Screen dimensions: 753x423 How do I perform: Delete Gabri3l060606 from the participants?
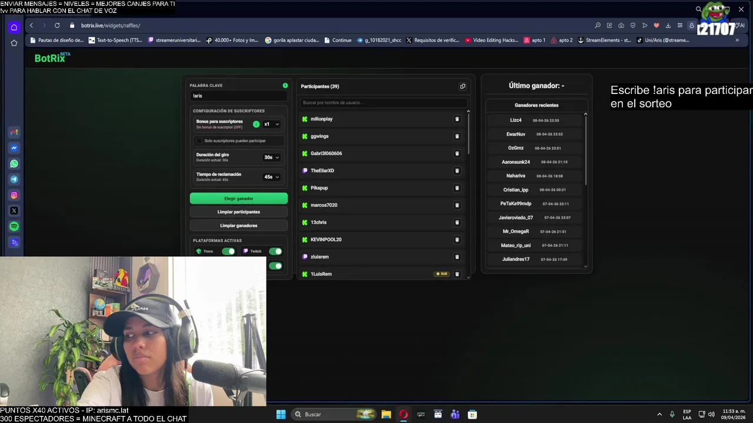pos(457,153)
